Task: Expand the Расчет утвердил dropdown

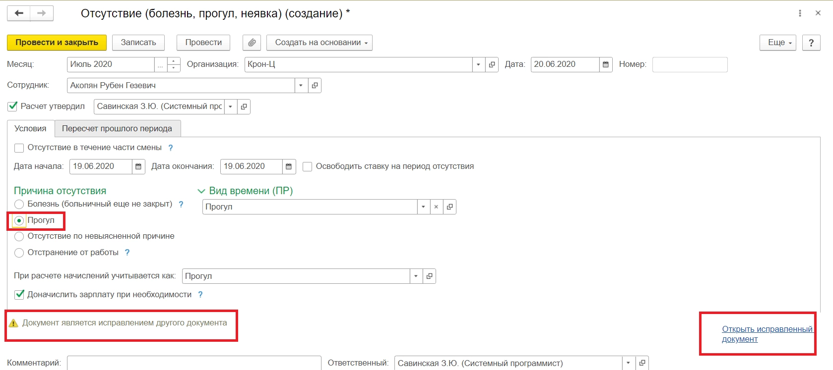Action: pos(230,106)
